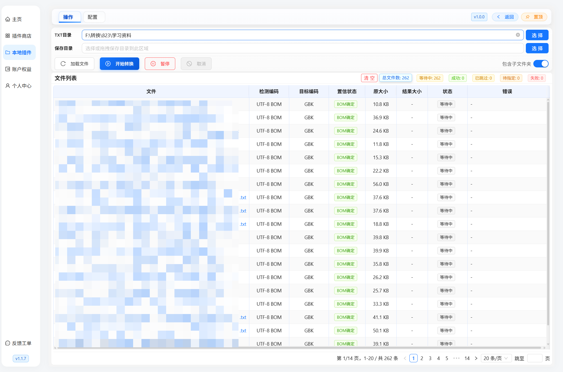
Task: Click the 失败: 0 badge
Action: (537, 78)
